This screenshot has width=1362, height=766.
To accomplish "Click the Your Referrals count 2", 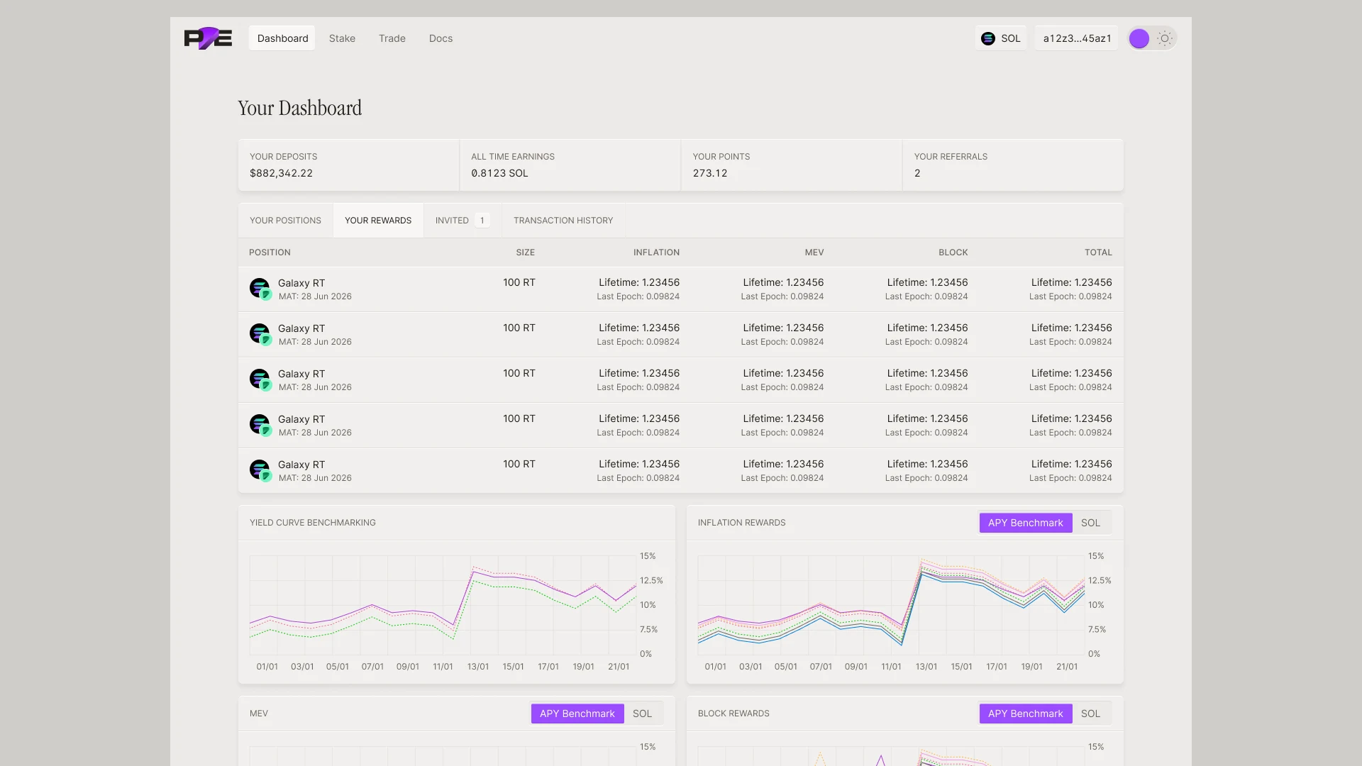I will point(917,173).
